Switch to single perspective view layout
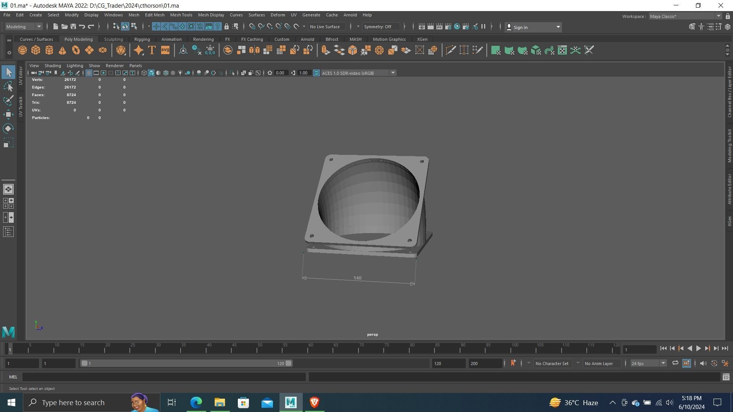Viewport: 733px width, 412px height. [8, 189]
